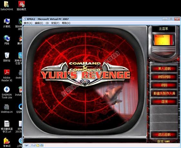Open the CD menu
This screenshot has width=181, height=148.
point(47,23)
